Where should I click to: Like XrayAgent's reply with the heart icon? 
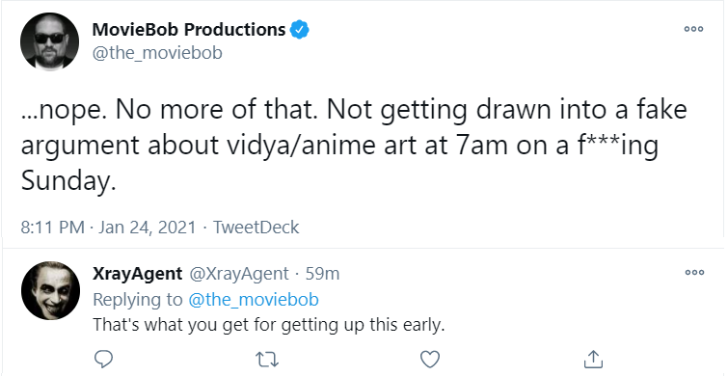tap(430, 360)
